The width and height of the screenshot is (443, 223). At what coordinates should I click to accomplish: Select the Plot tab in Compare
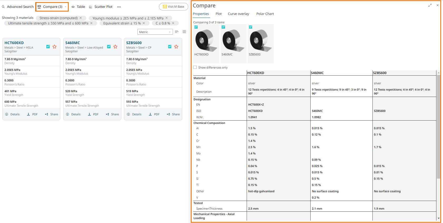click(x=218, y=14)
